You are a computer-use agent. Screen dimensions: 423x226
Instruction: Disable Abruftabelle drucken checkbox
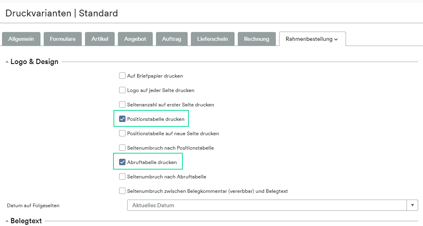[122, 162]
